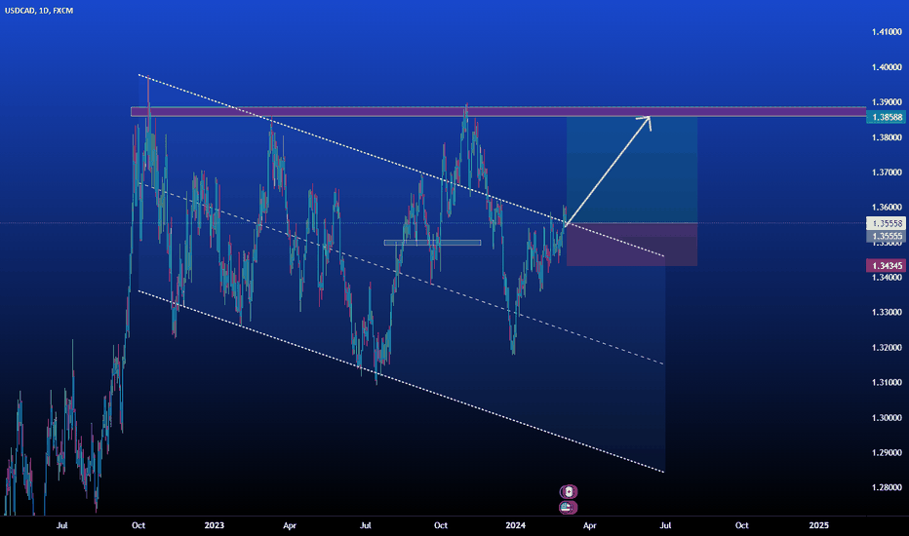The image size is (909, 536).
Task: Click the 1.28000 price axis label
Action: (887, 487)
